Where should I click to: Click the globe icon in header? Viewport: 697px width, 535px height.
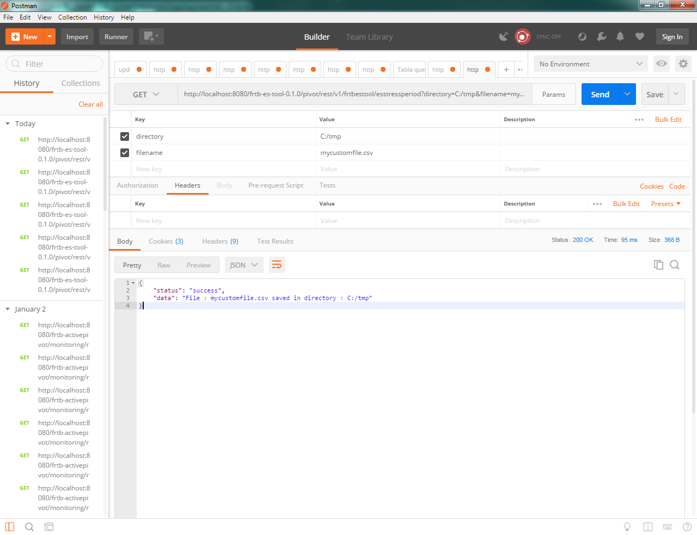click(x=582, y=36)
